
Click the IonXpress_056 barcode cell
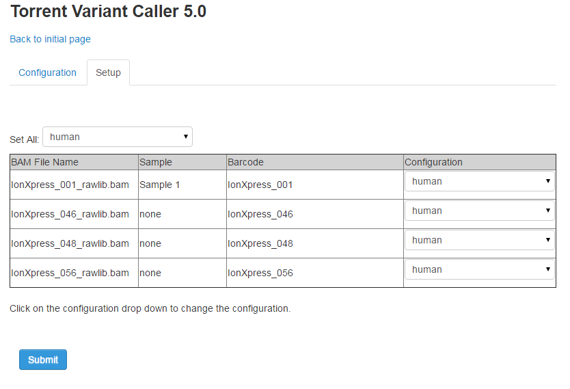click(x=315, y=273)
